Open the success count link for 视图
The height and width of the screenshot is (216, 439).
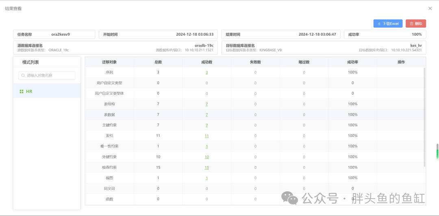pos(206,178)
